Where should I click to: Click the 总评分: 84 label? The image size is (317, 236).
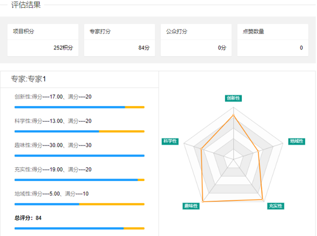pos(28,218)
